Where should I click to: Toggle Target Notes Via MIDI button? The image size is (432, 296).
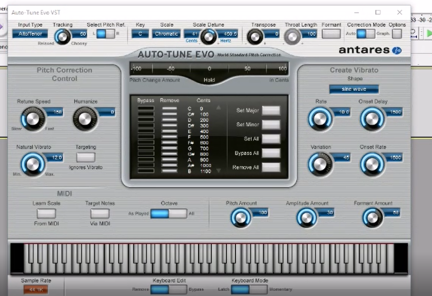[100, 213]
